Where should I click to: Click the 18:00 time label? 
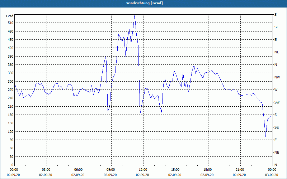point(207,170)
